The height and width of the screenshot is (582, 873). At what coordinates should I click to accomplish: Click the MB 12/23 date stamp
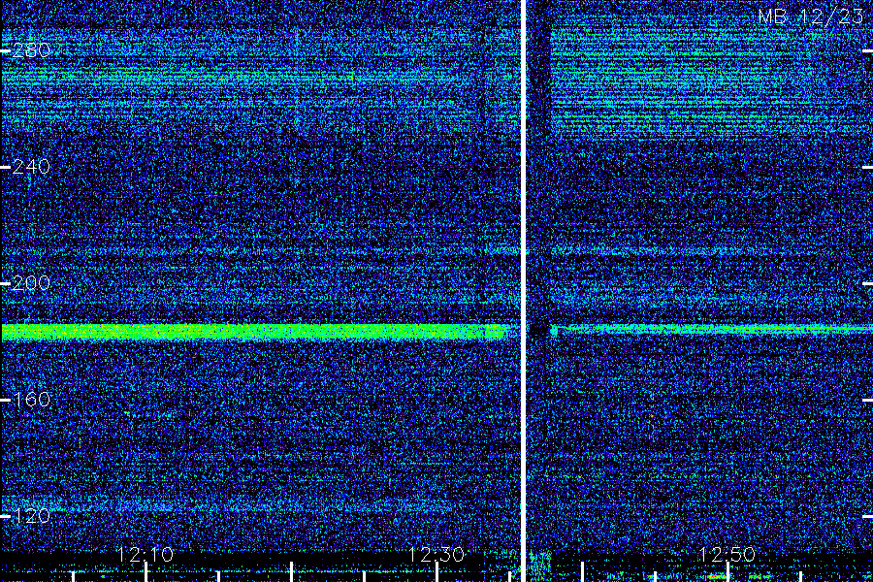(x=811, y=16)
